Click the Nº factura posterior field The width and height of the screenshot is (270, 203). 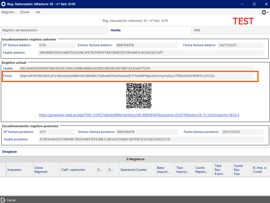tap(57, 132)
